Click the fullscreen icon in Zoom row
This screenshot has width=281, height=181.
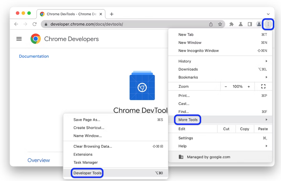click(263, 86)
